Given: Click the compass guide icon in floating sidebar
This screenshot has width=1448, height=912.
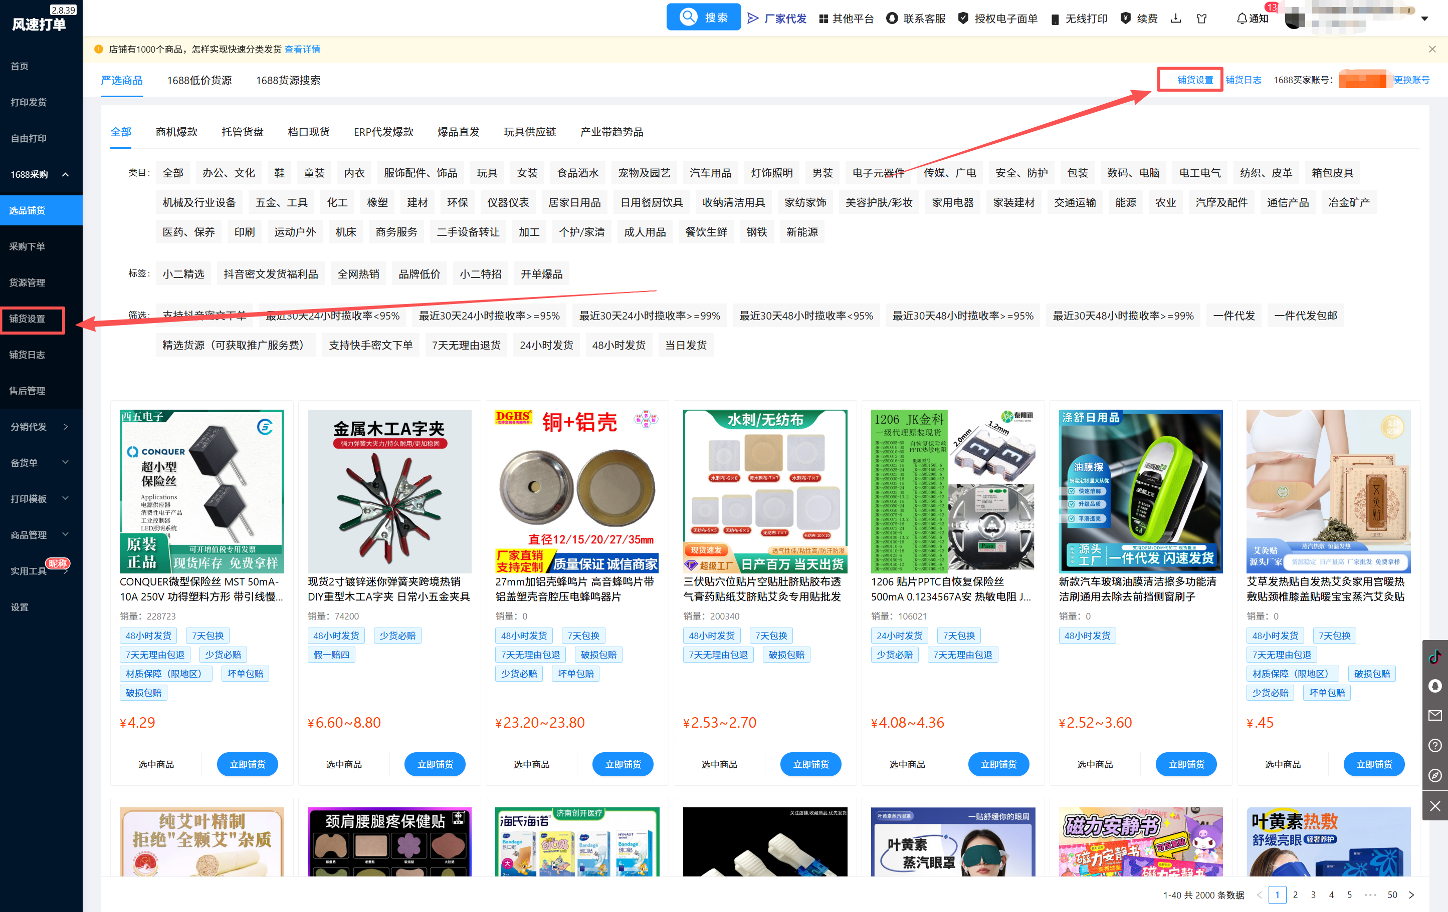Looking at the screenshot, I should [x=1435, y=776].
